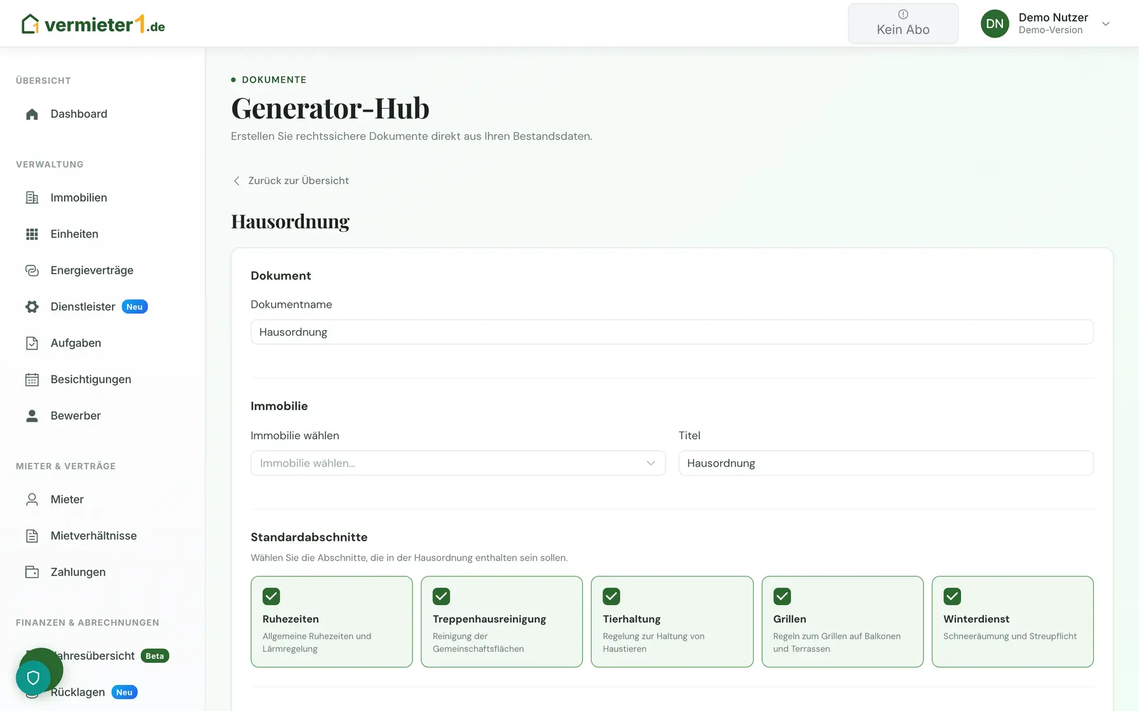Viewport: 1139px width, 711px height.
Task: Click the Ruhezeiten card title
Action: point(290,619)
